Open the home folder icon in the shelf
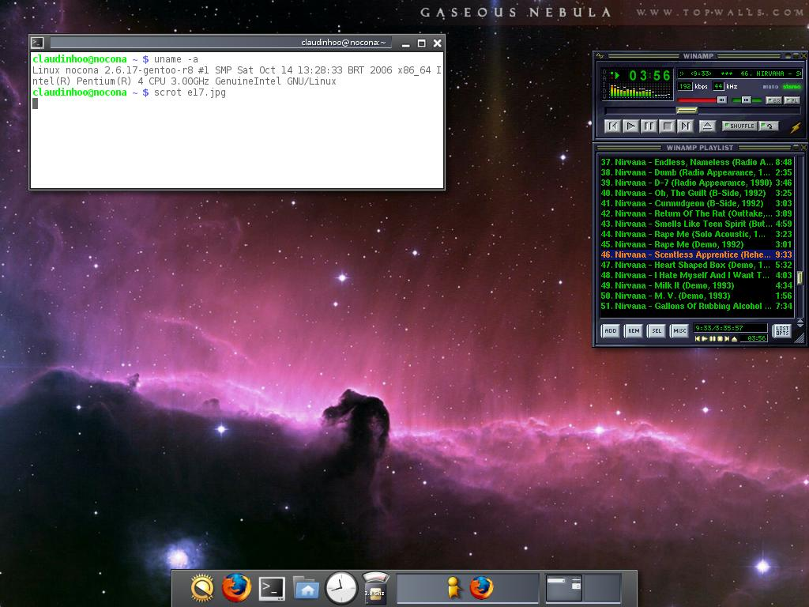 [306, 587]
